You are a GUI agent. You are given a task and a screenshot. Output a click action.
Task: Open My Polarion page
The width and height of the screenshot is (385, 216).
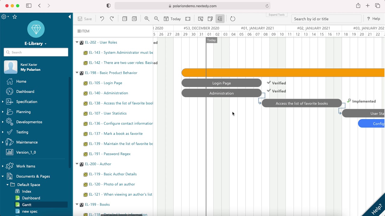pyautogui.click(x=30, y=70)
